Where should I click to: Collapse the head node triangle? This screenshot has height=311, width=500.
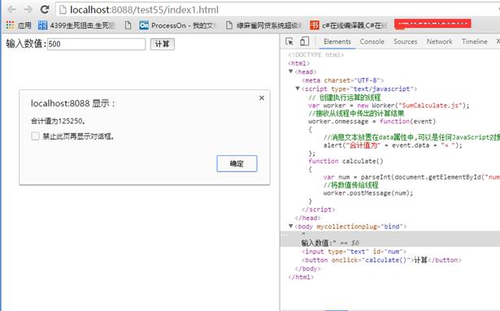(x=291, y=71)
